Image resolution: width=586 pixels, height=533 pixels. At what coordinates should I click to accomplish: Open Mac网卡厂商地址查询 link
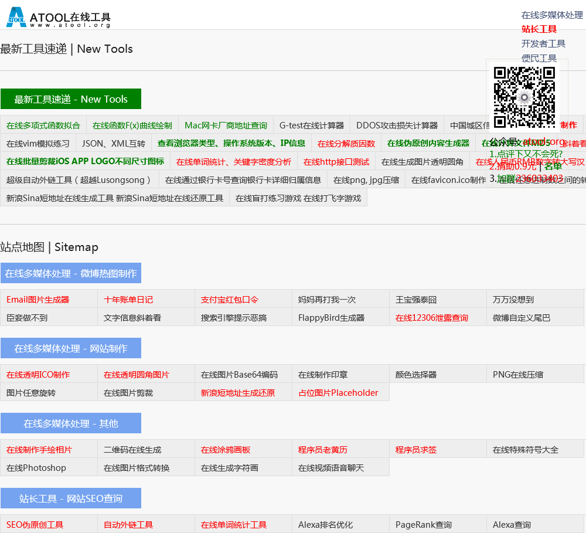[226, 125]
